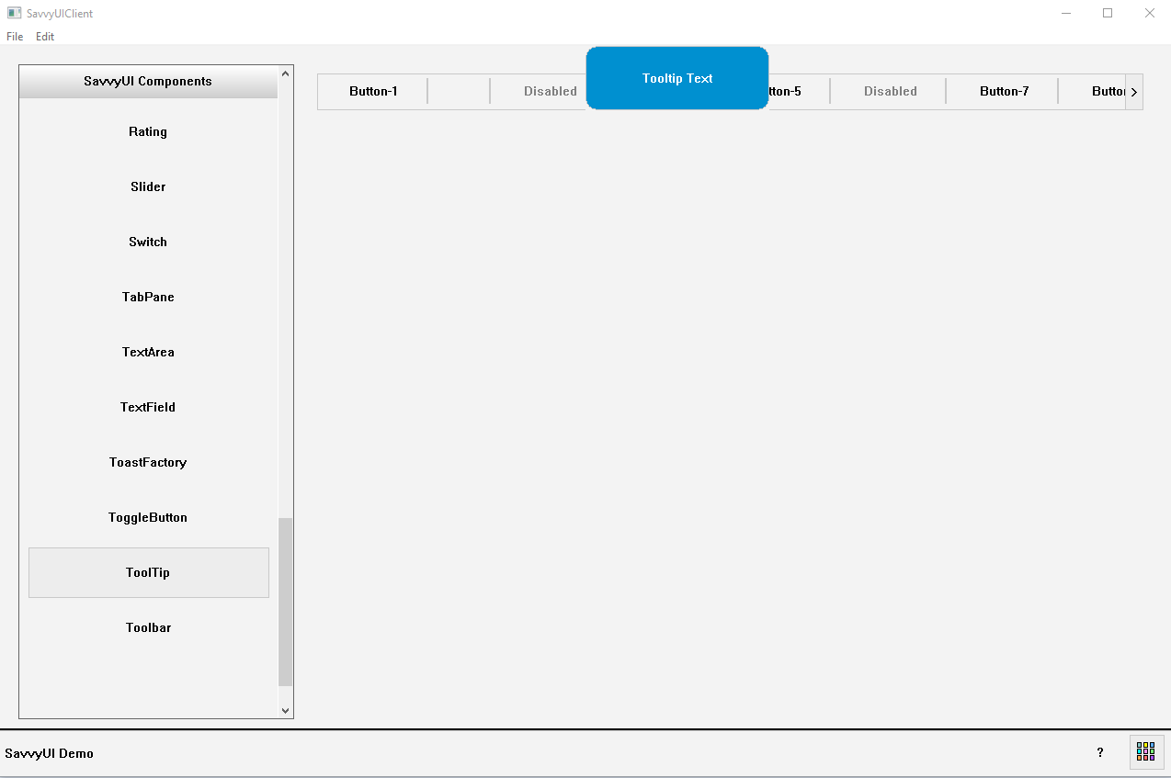Open the Edit menu
The height and width of the screenshot is (778, 1171).
click(45, 37)
